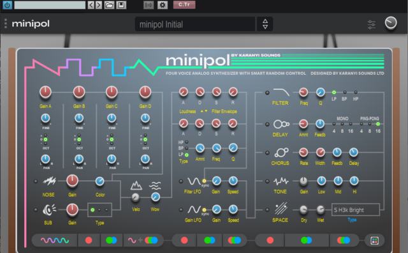
Task: Adjust the Gain A knob
Action: [45, 92]
